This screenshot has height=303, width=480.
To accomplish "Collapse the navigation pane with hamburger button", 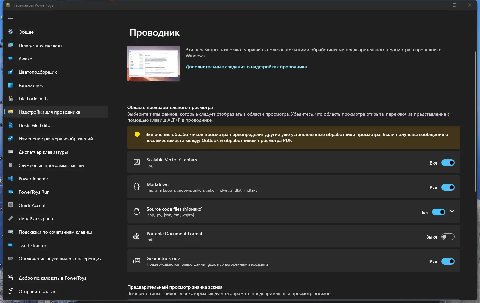I will 10,18.
